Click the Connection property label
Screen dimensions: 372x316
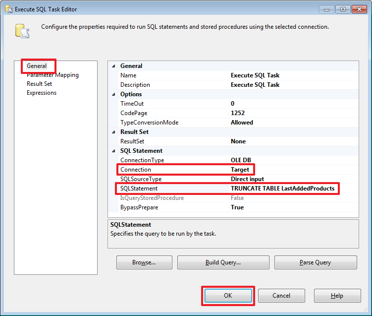pos(136,170)
